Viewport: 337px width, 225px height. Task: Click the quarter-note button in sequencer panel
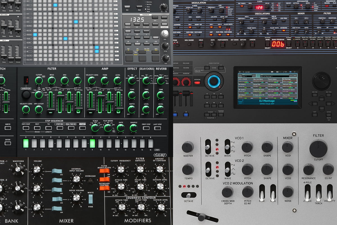pyautogui.click(x=128, y=31)
